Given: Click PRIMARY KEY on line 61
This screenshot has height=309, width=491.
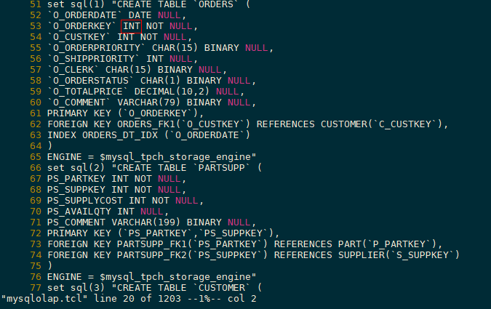Looking at the screenshot, I should 79,113.
